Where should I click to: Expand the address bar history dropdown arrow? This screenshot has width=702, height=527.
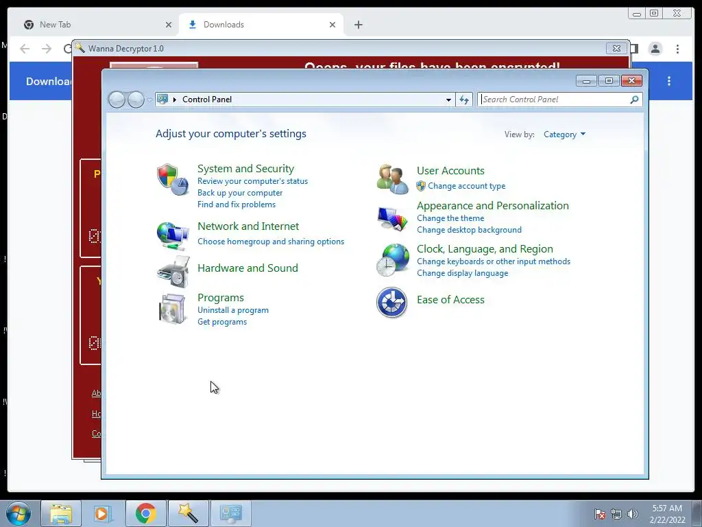(448, 99)
